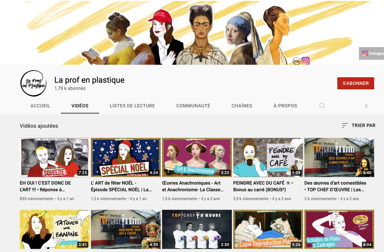Switch to the ACCUEIL tab
The width and height of the screenshot is (384, 252).
point(40,106)
